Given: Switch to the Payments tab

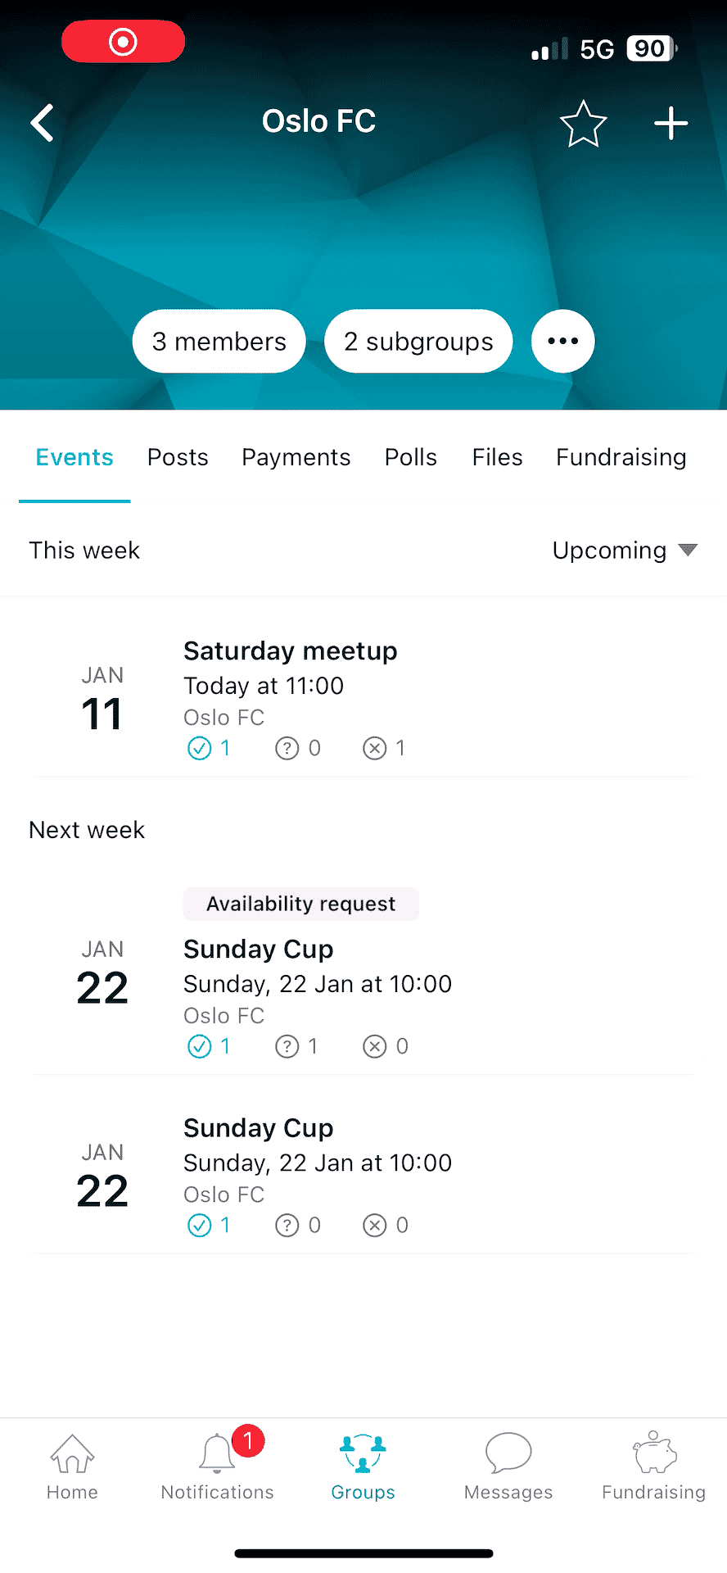Looking at the screenshot, I should (x=296, y=457).
